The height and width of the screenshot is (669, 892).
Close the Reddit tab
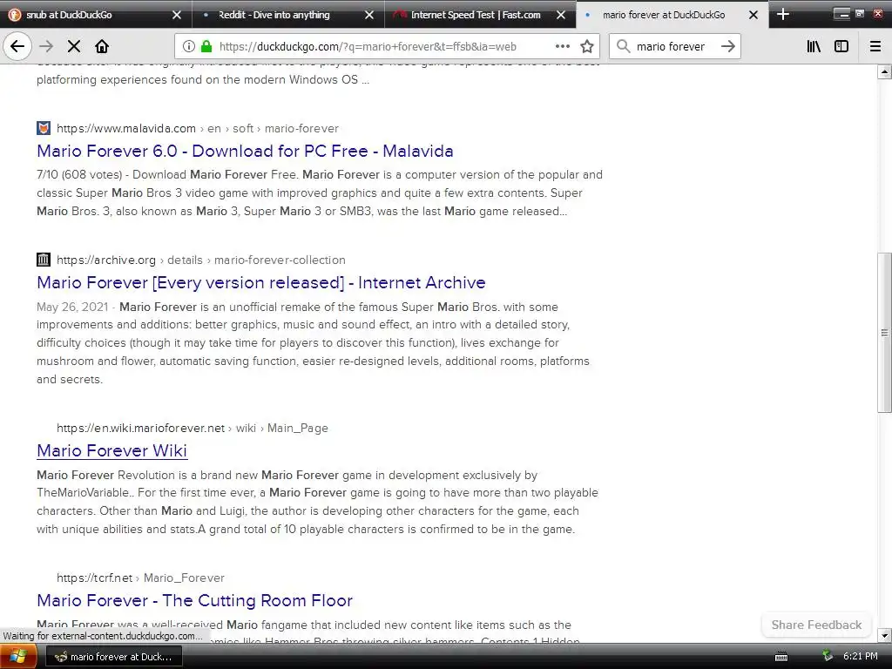(369, 15)
